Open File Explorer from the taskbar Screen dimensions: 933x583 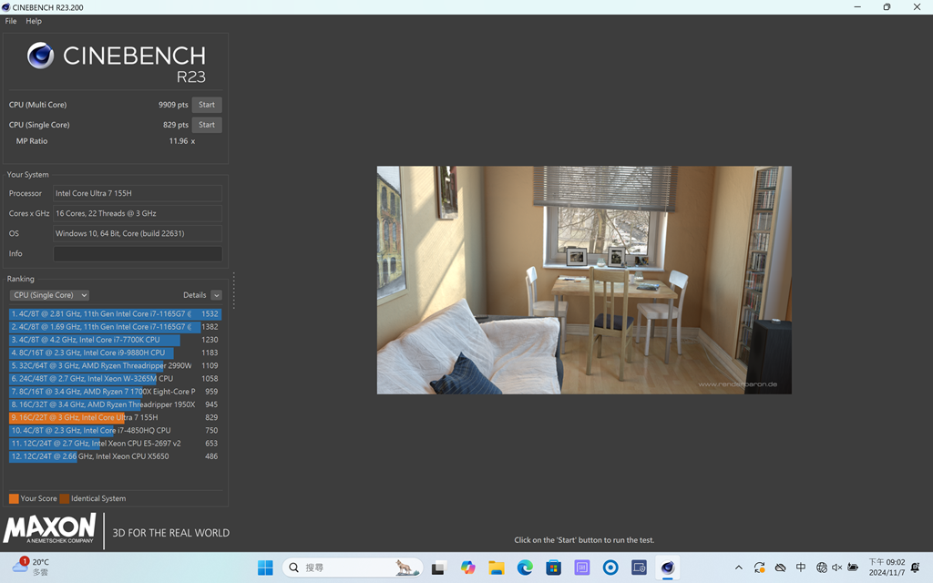[496, 568]
